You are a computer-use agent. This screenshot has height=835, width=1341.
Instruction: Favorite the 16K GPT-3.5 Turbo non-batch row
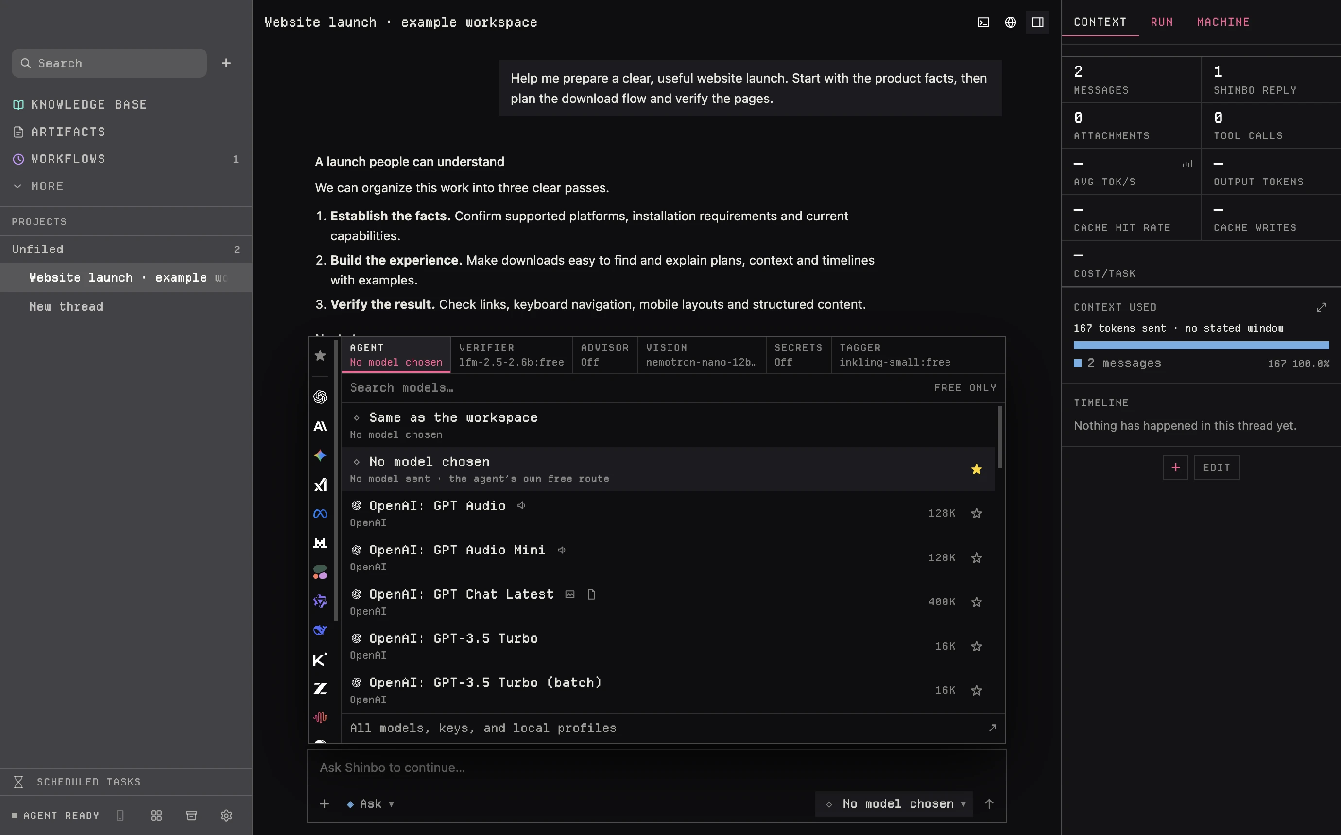tap(976, 646)
